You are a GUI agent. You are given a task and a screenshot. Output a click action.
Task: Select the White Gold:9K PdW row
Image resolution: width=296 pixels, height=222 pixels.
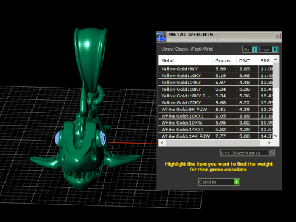point(216,109)
